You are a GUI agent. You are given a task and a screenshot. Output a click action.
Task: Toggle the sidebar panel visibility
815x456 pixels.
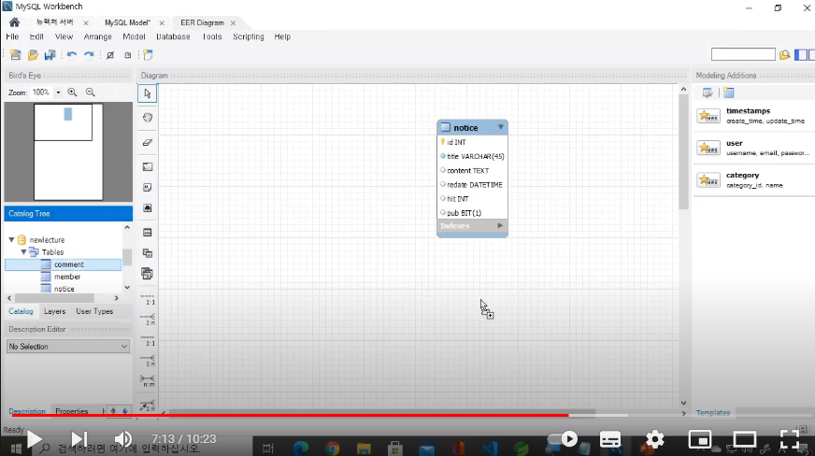pyautogui.click(x=801, y=54)
